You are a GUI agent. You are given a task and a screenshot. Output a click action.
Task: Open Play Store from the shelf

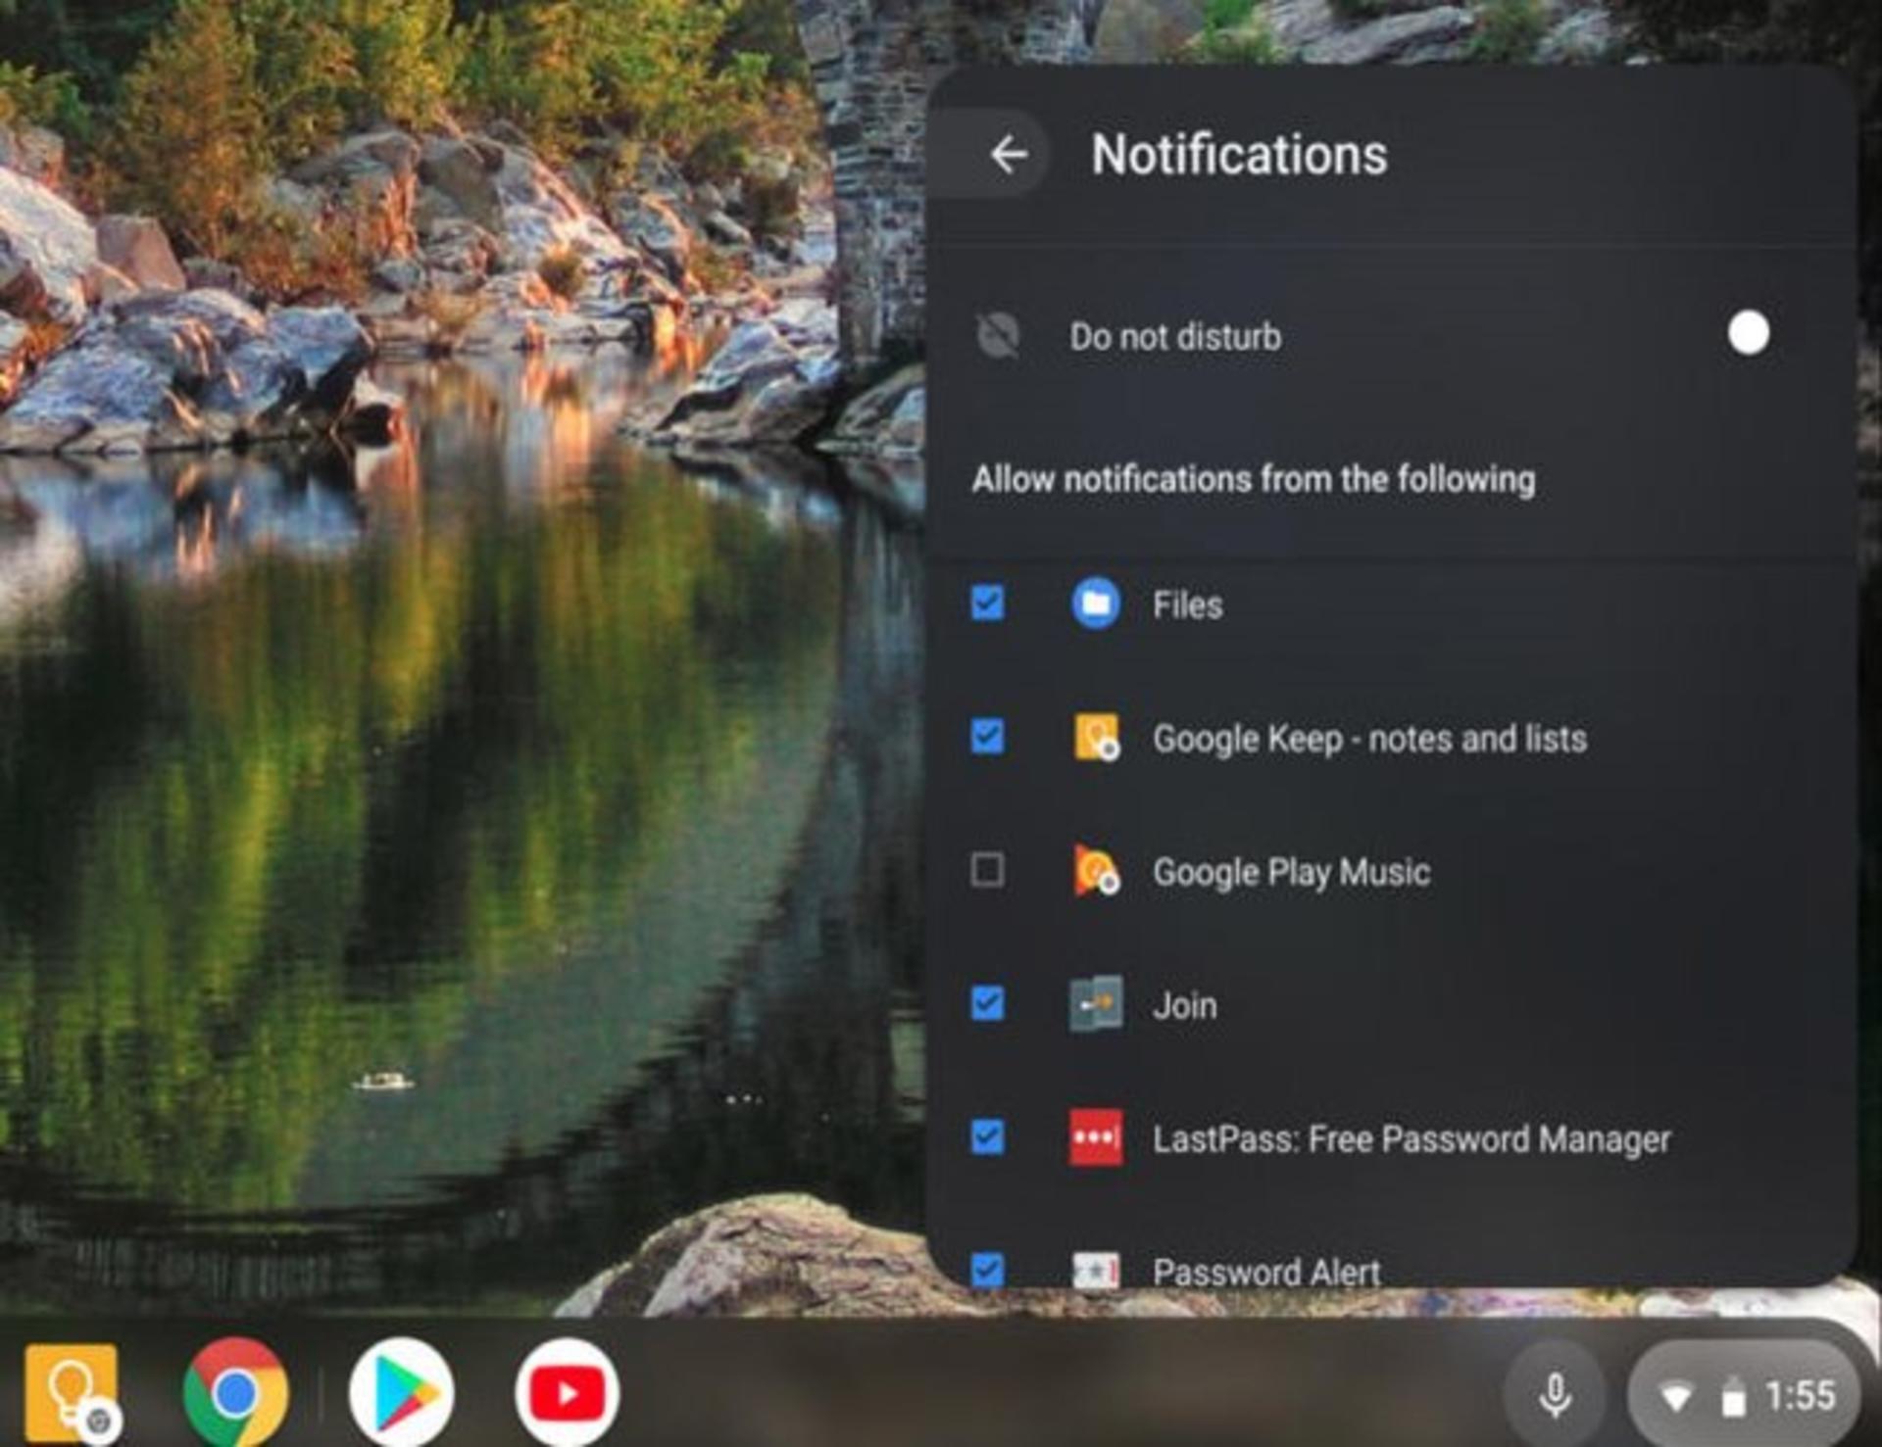click(x=401, y=1392)
